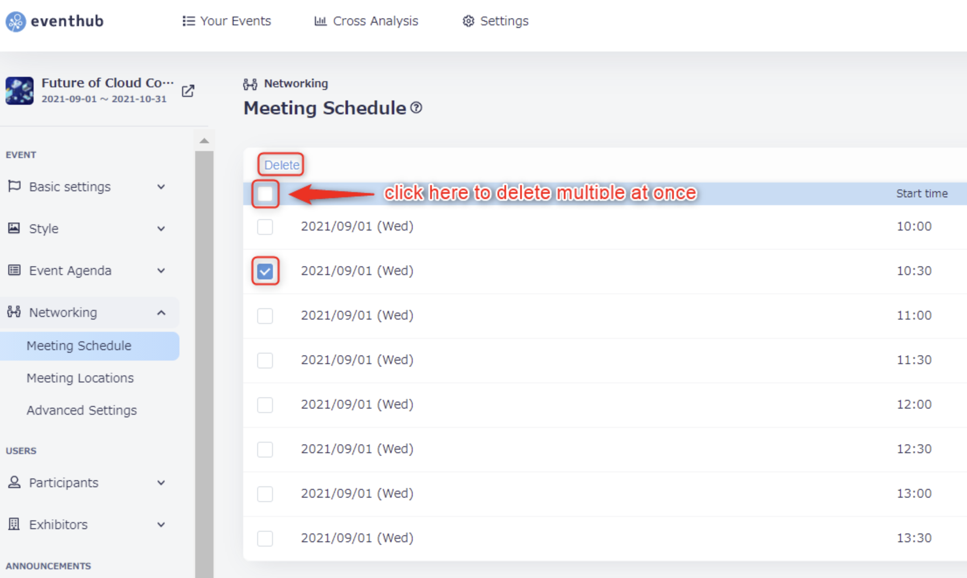Click the Basic settings flag icon
Screen dimensions: 967x578
click(14, 186)
